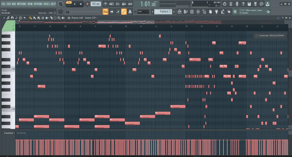This screenshot has height=157, width=292.
Task: Toggle overdub/blend recording button
Action: click(124, 4)
